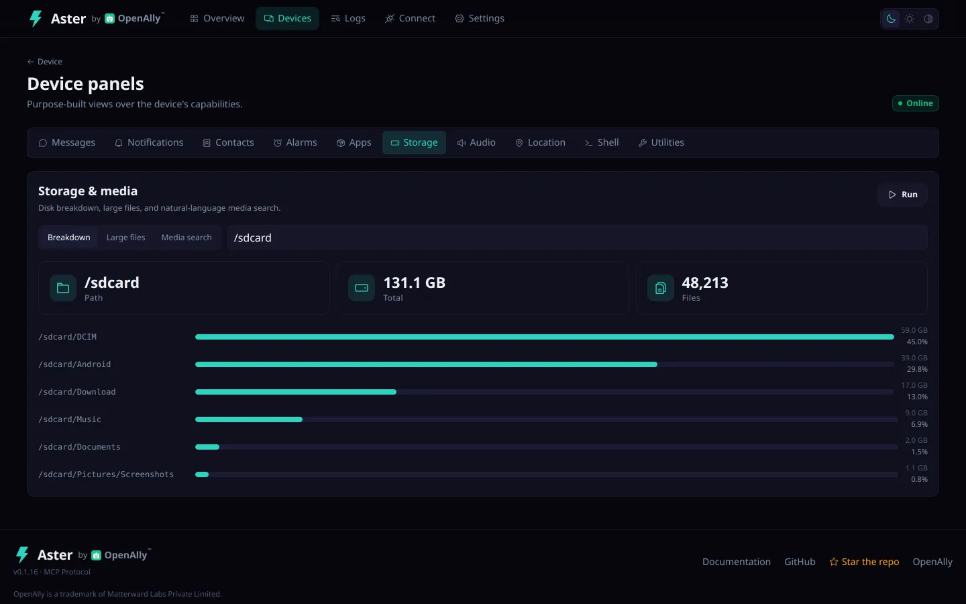Switch to Large files view
The height and width of the screenshot is (604, 966).
tap(126, 238)
